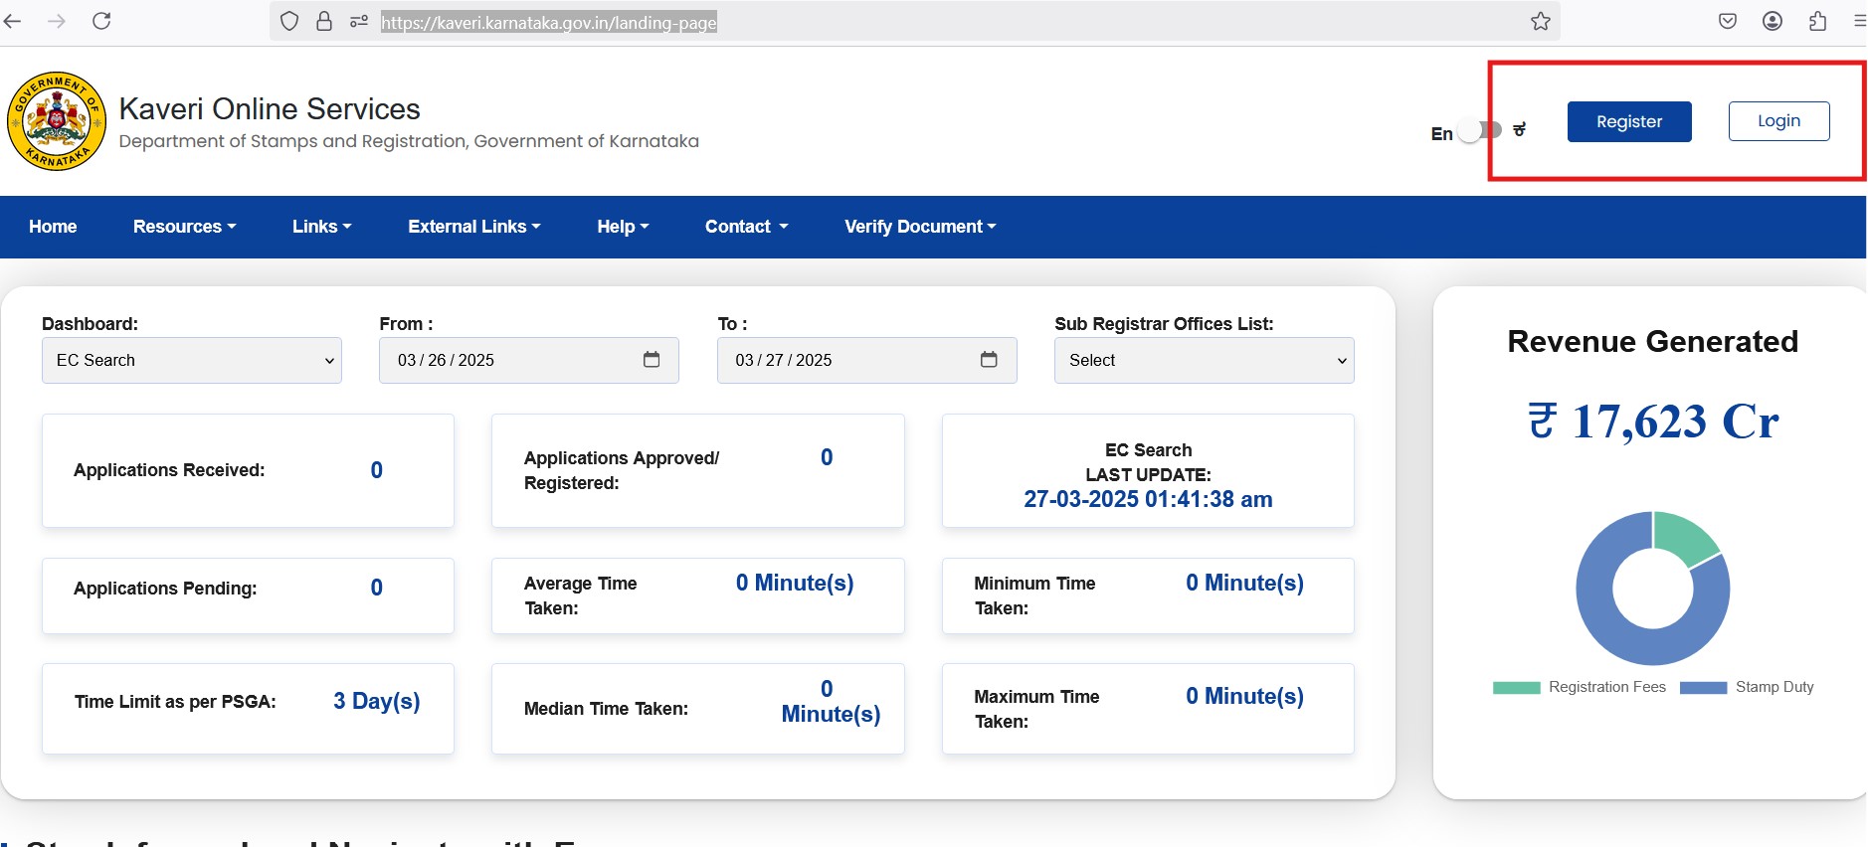Click the Time Limit as per PSGA card
Viewport: 1868px width, 847px height.
[248, 709]
